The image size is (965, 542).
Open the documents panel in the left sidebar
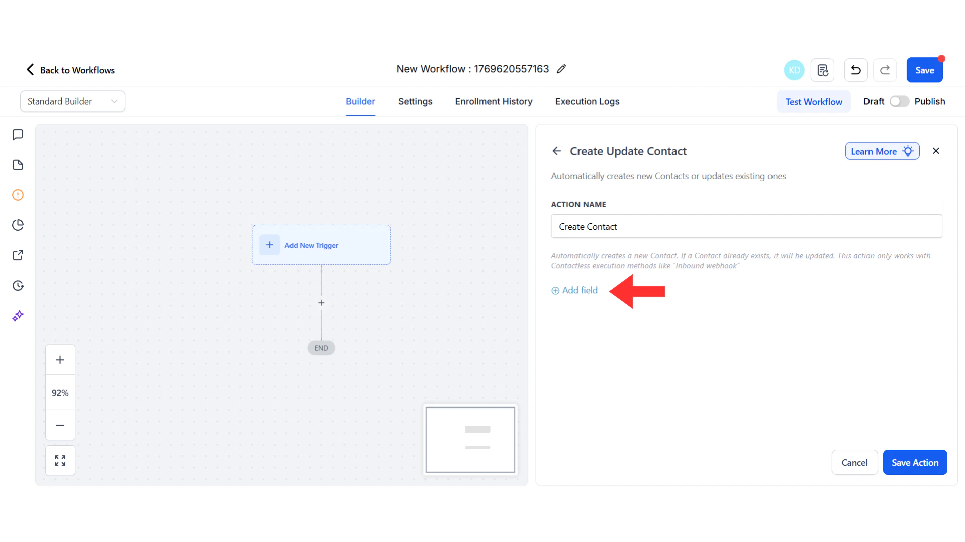click(18, 165)
